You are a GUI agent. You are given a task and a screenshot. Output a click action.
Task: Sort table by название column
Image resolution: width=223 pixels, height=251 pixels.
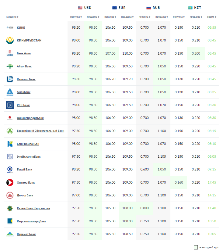[12, 17]
